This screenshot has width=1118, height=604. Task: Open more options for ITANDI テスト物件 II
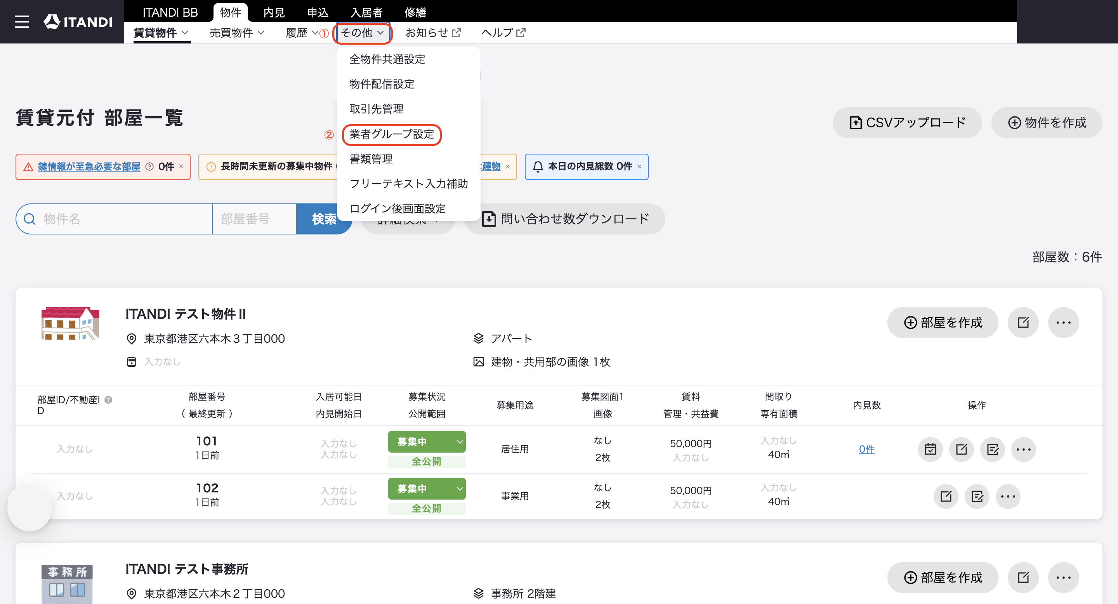click(1063, 323)
